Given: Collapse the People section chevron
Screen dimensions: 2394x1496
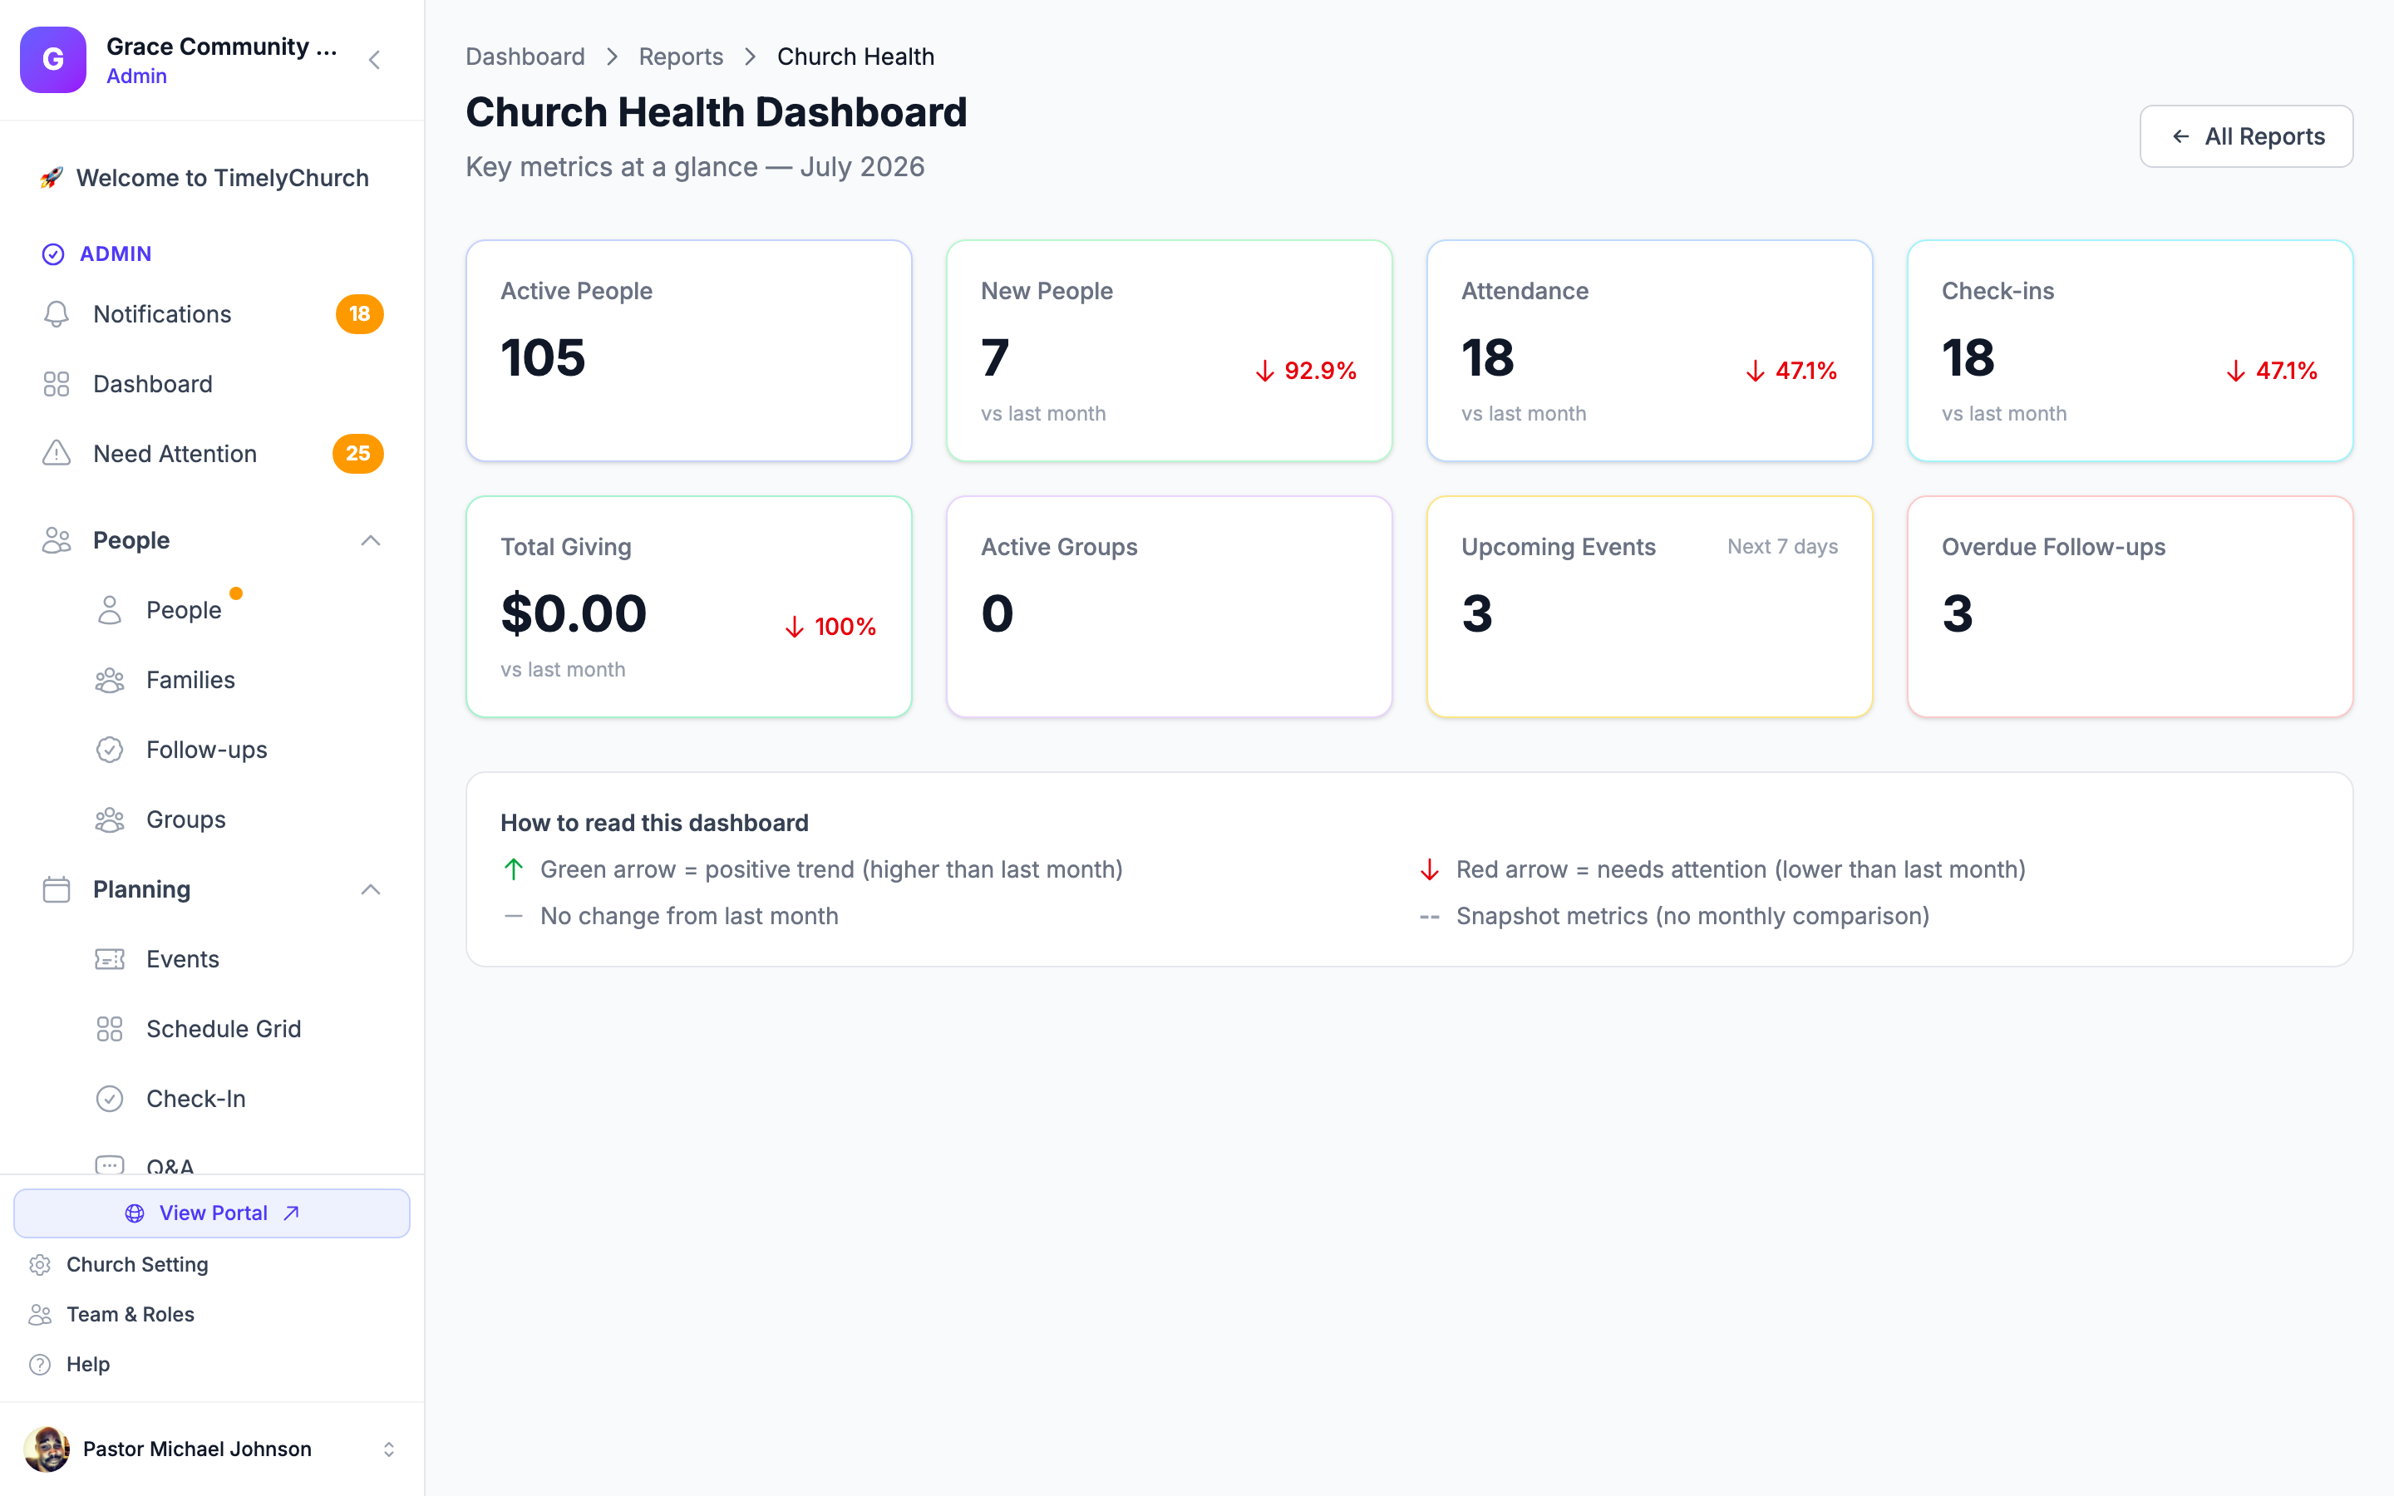Looking at the screenshot, I should tap(371, 540).
